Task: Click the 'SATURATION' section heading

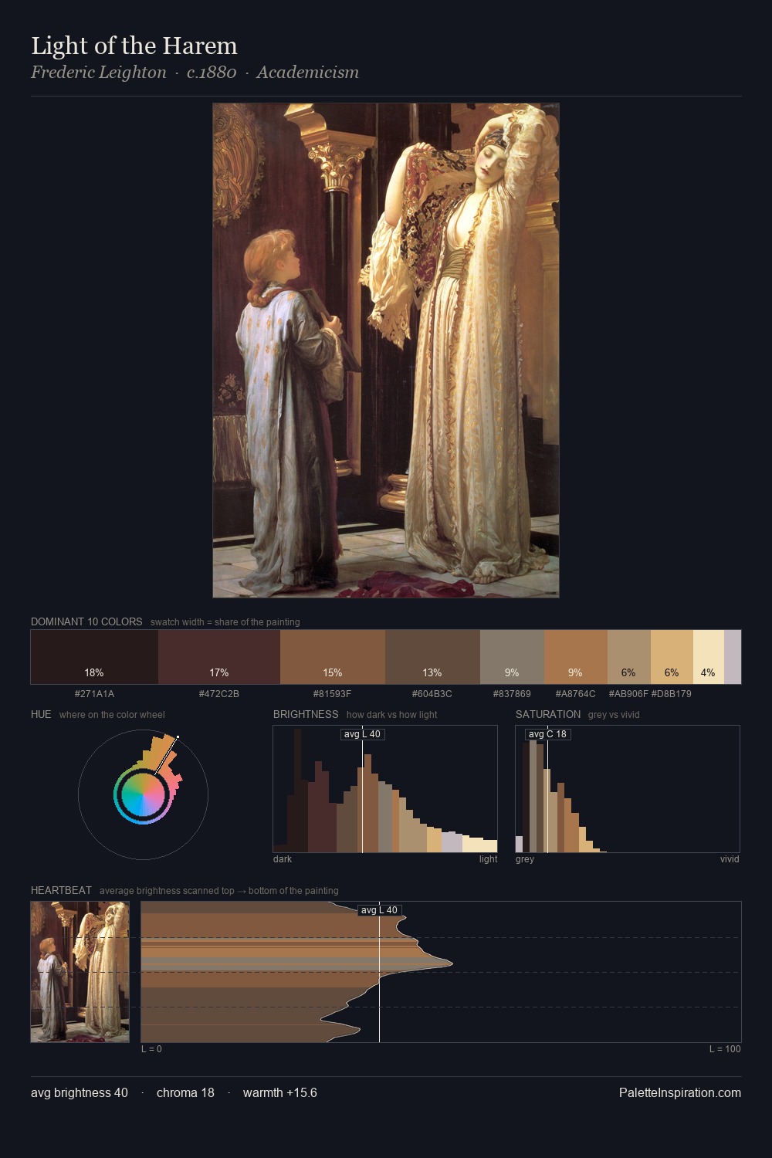Action: (x=548, y=715)
